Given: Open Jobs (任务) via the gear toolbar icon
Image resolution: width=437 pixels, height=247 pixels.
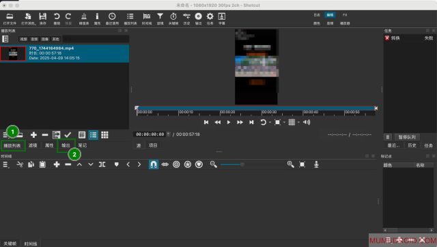Looking at the screenshot, I should [210, 16].
